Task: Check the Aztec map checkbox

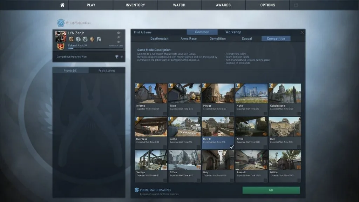Action: (x=265, y=147)
